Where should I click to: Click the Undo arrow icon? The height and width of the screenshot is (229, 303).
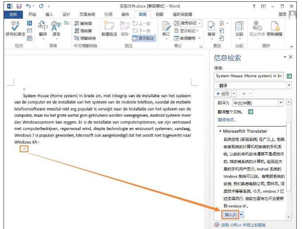click(x=28, y=6)
